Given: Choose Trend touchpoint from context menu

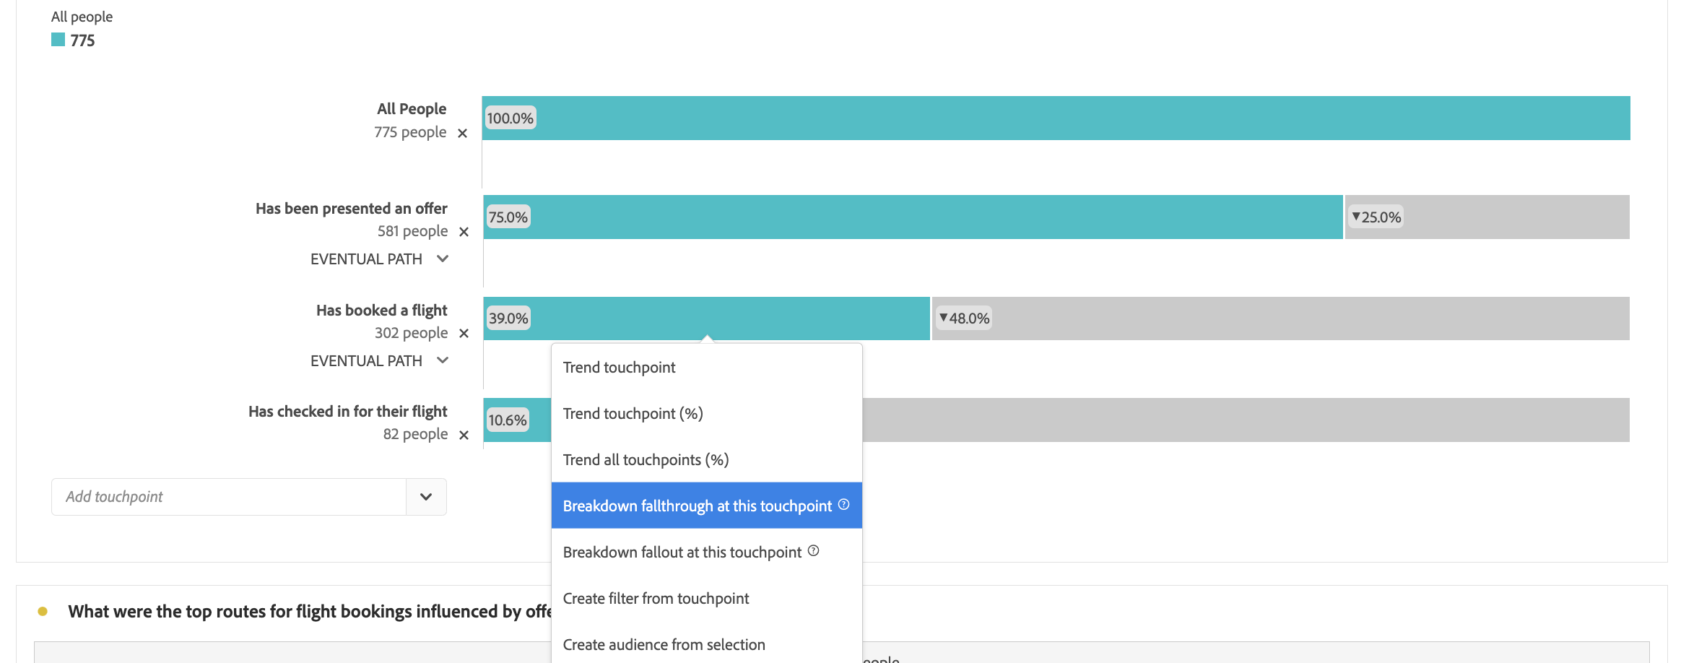Looking at the screenshot, I should [x=706, y=368].
